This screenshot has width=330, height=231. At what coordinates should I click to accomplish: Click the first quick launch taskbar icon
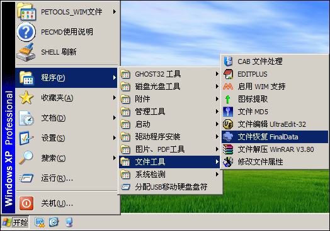40,222
